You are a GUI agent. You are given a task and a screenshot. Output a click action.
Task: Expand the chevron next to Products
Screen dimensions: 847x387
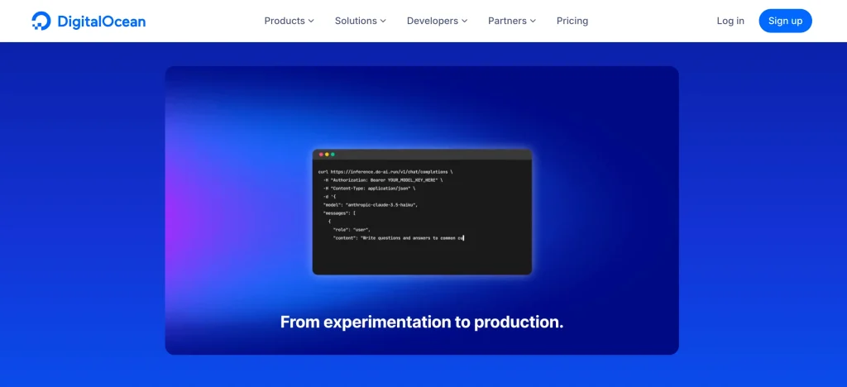pyautogui.click(x=311, y=21)
